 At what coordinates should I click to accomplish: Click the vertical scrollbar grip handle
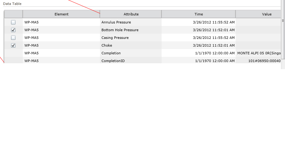[283, 21]
